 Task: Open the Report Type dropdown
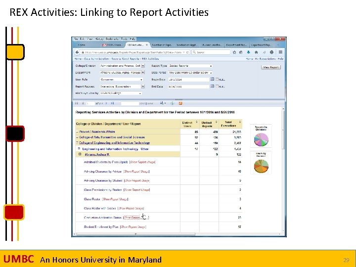[190, 66]
